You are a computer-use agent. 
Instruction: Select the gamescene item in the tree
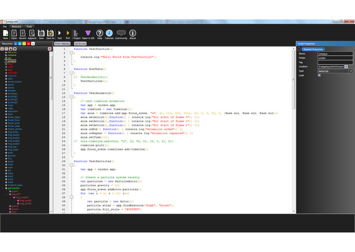[13, 188]
